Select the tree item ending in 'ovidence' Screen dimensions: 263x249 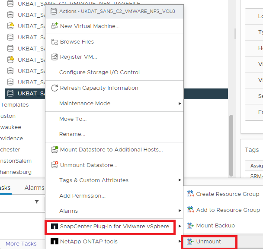[x=11, y=139]
